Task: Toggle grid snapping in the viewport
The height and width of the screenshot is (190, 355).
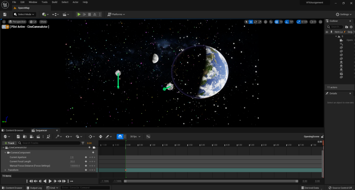Action: coord(277,22)
